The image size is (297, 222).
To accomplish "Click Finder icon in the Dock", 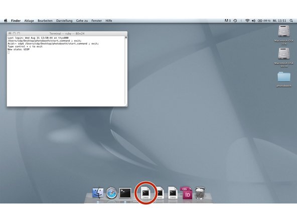I will pos(98,193).
